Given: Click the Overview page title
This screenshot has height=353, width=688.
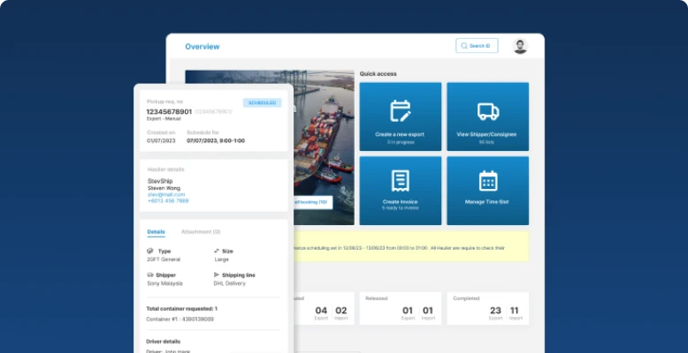Looking at the screenshot, I should pyautogui.click(x=203, y=47).
